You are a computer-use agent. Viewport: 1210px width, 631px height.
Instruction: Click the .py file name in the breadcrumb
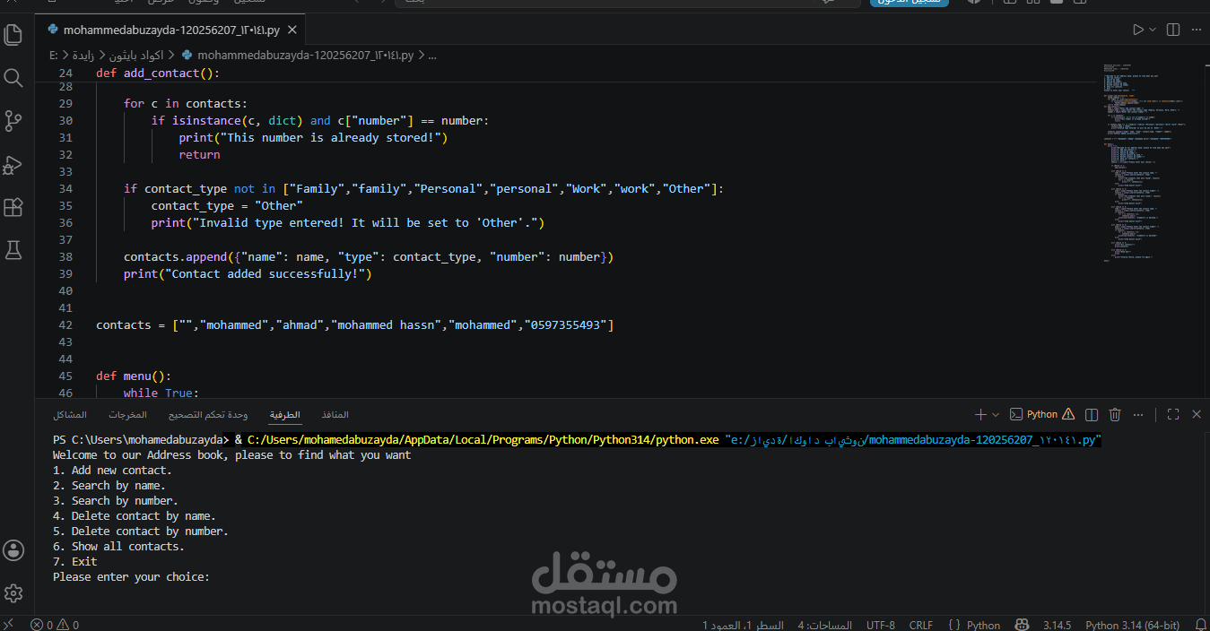[x=305, y=55]
